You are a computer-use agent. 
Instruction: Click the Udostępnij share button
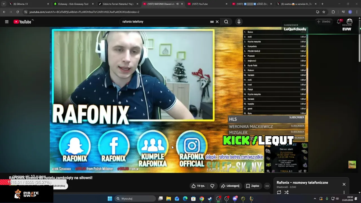(230, 186)
